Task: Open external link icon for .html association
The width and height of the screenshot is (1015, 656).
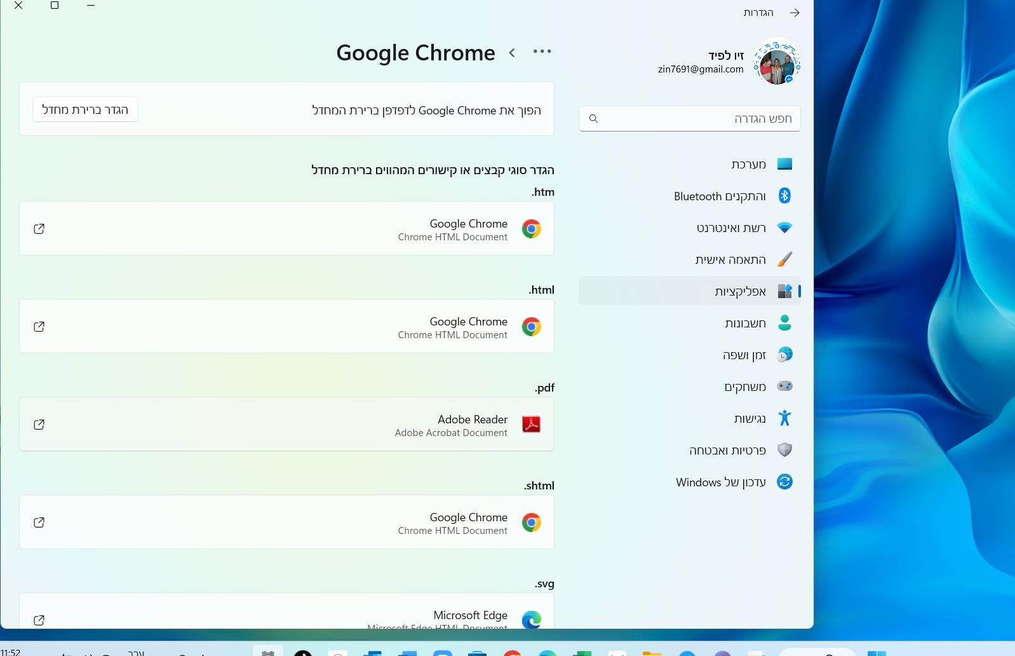Action: tap(39, 327)
